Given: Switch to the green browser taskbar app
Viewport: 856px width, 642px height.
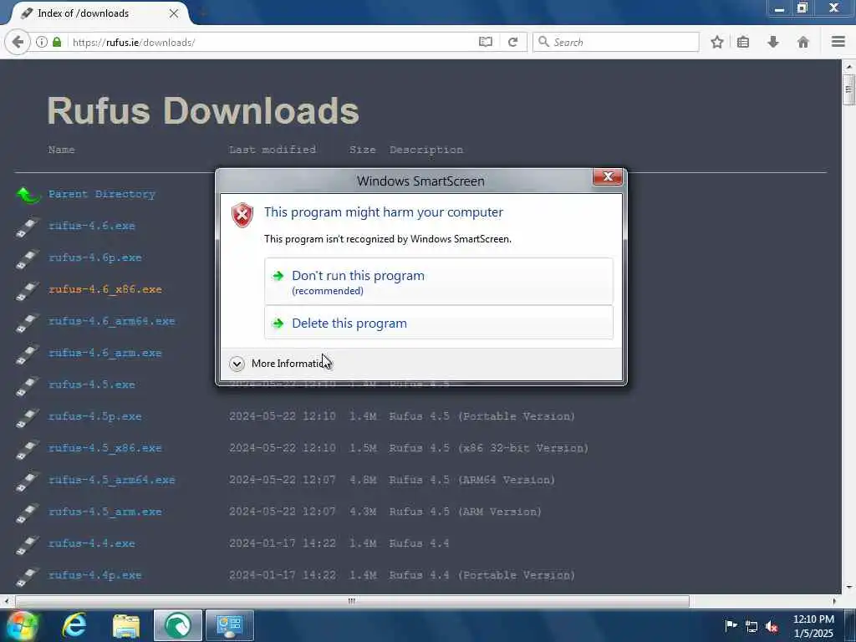Looking at the screenshot, I should 178,625.
